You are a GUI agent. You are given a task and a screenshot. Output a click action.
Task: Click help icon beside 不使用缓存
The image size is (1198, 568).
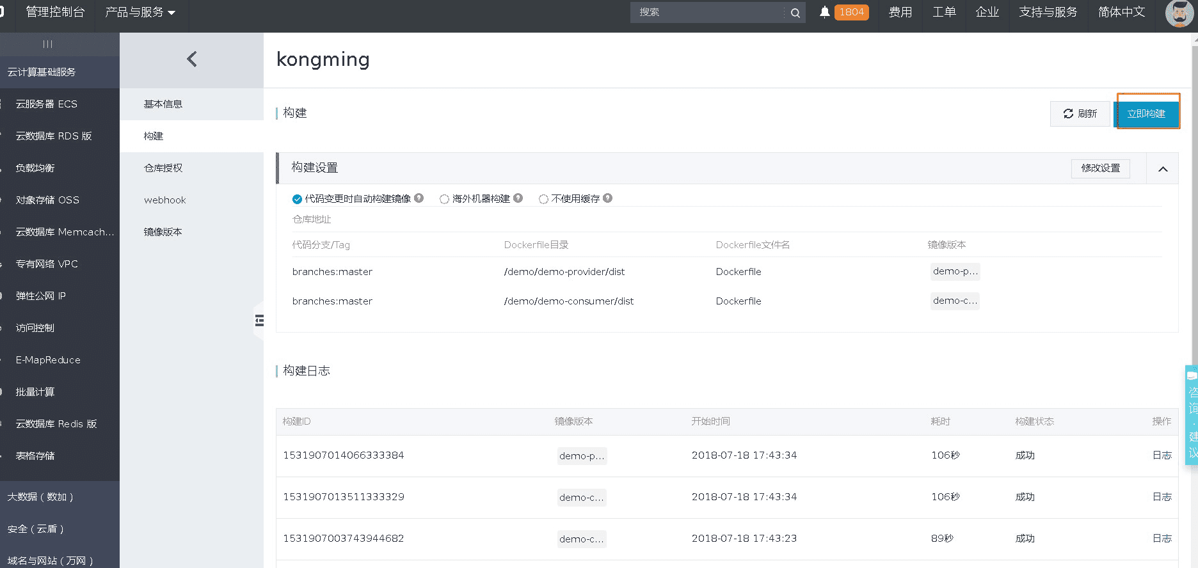[608, 198]
